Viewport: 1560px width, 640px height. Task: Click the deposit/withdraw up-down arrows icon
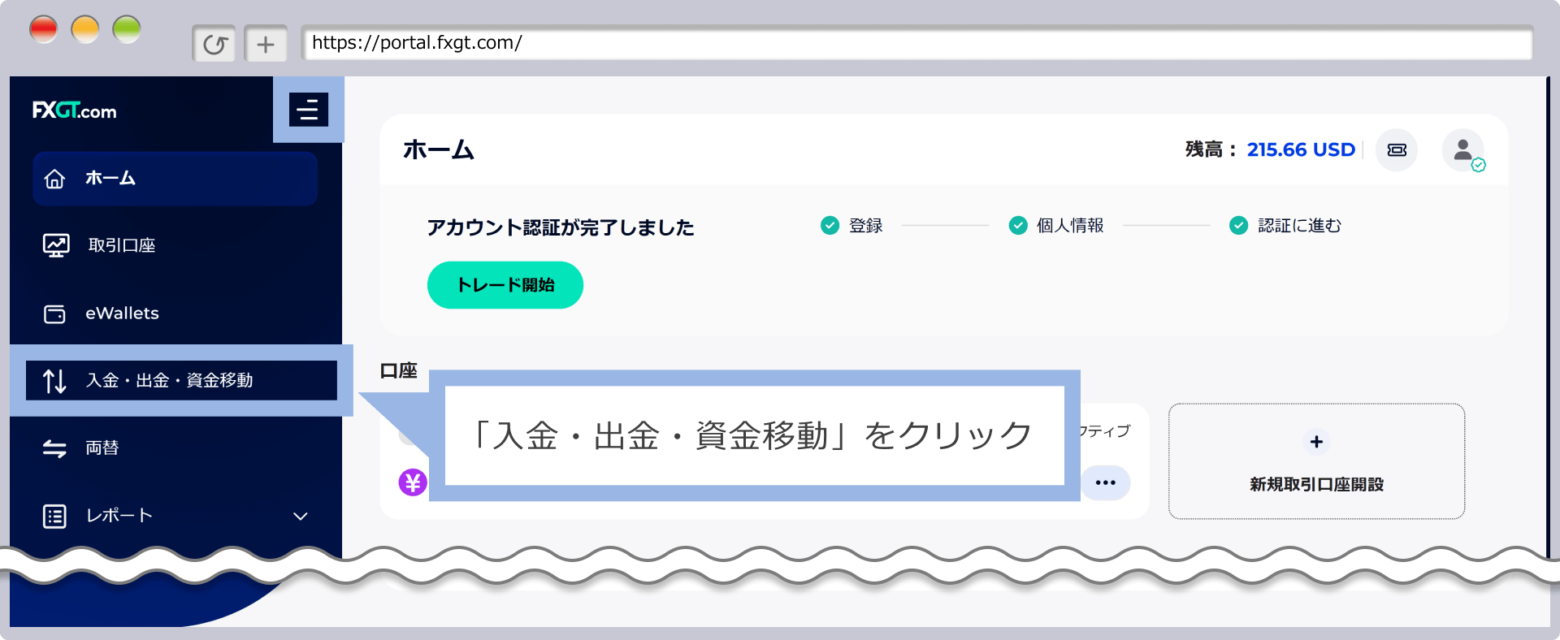[x=54, y=381]
